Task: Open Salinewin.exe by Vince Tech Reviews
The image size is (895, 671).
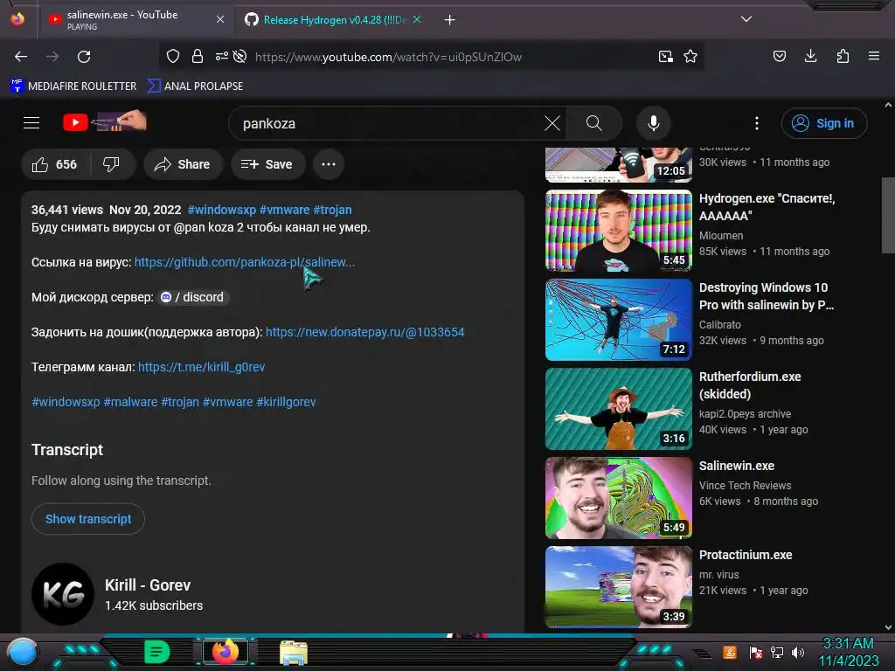Action: pos(736,466)
